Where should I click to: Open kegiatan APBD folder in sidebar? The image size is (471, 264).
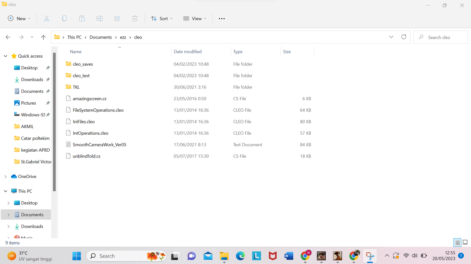pyautogui.click(x=35, y=150)
